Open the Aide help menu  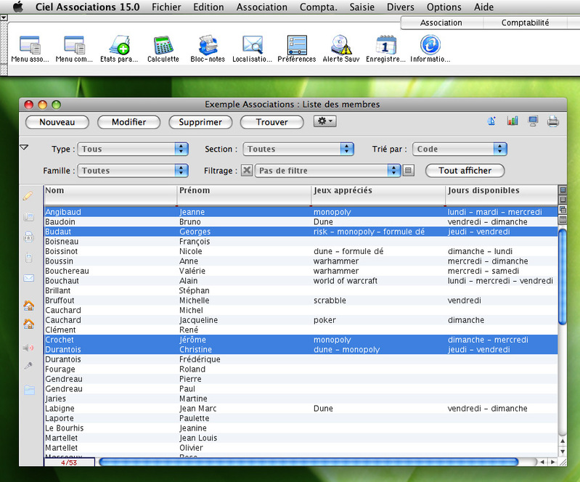(x=483, y=7)
